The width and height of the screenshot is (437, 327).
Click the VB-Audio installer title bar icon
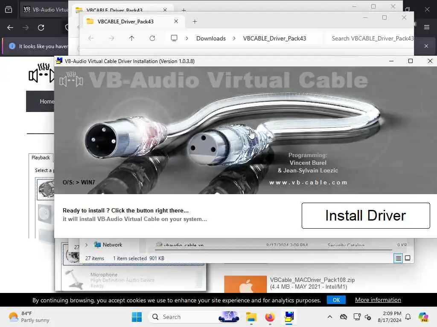[x=59, y=61]
